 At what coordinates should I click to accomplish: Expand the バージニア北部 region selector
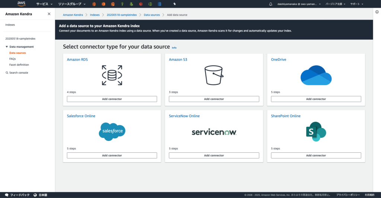tap(336, 4)
